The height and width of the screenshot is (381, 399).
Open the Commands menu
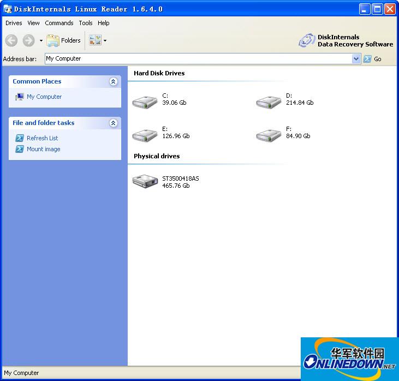point(59,23)
